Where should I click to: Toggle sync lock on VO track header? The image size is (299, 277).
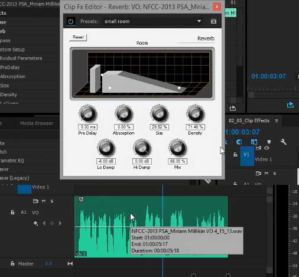pos(35,201)
